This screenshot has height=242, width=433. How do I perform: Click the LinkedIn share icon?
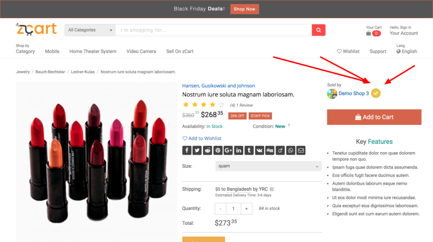pyautogui.click(x=238, y=151)
